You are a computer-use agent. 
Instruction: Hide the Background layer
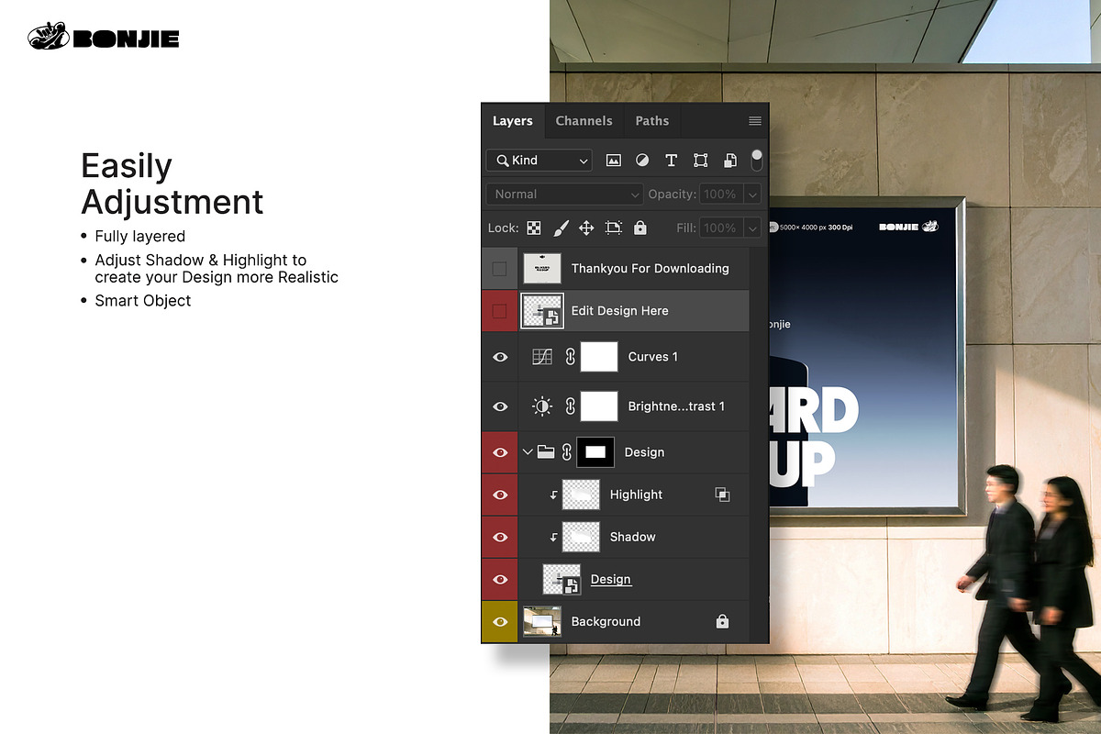pos(500,621)
